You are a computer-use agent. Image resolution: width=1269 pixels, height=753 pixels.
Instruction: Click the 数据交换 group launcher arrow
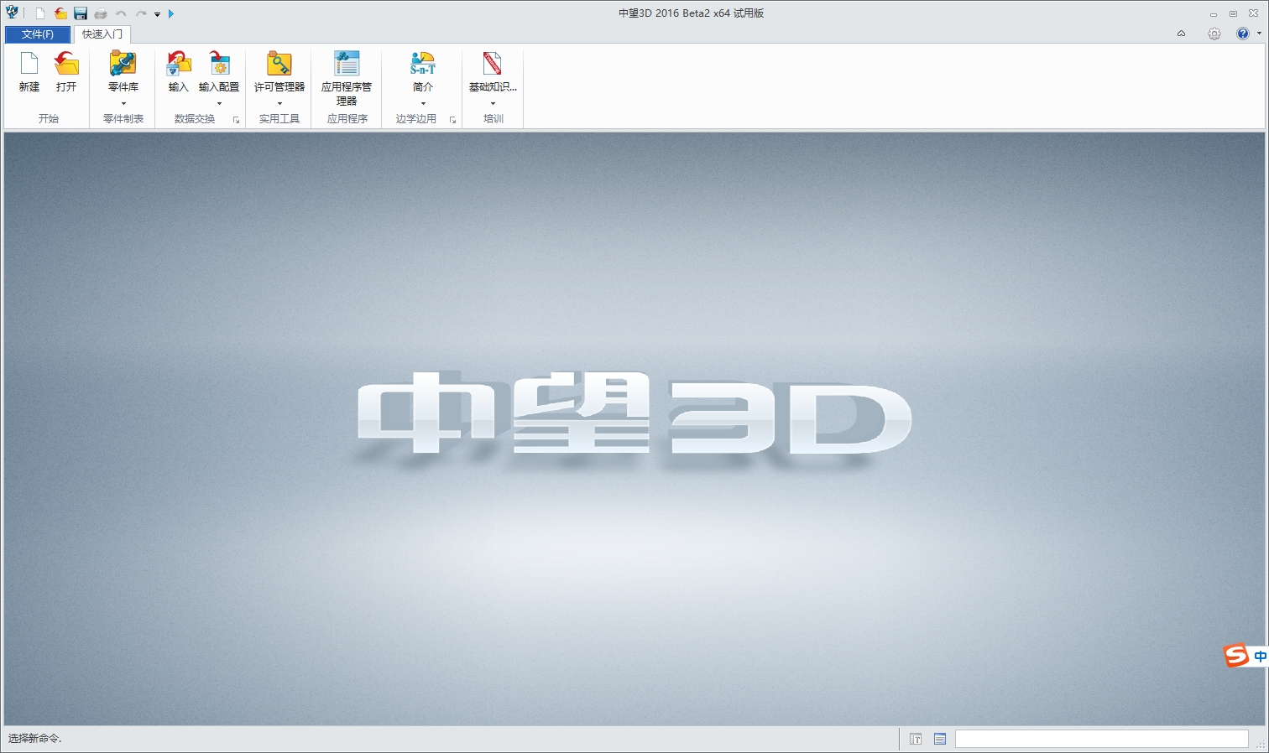237,119
